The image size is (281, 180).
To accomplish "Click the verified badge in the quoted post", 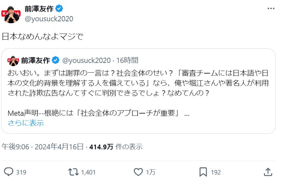I will [x=55, y=60].
